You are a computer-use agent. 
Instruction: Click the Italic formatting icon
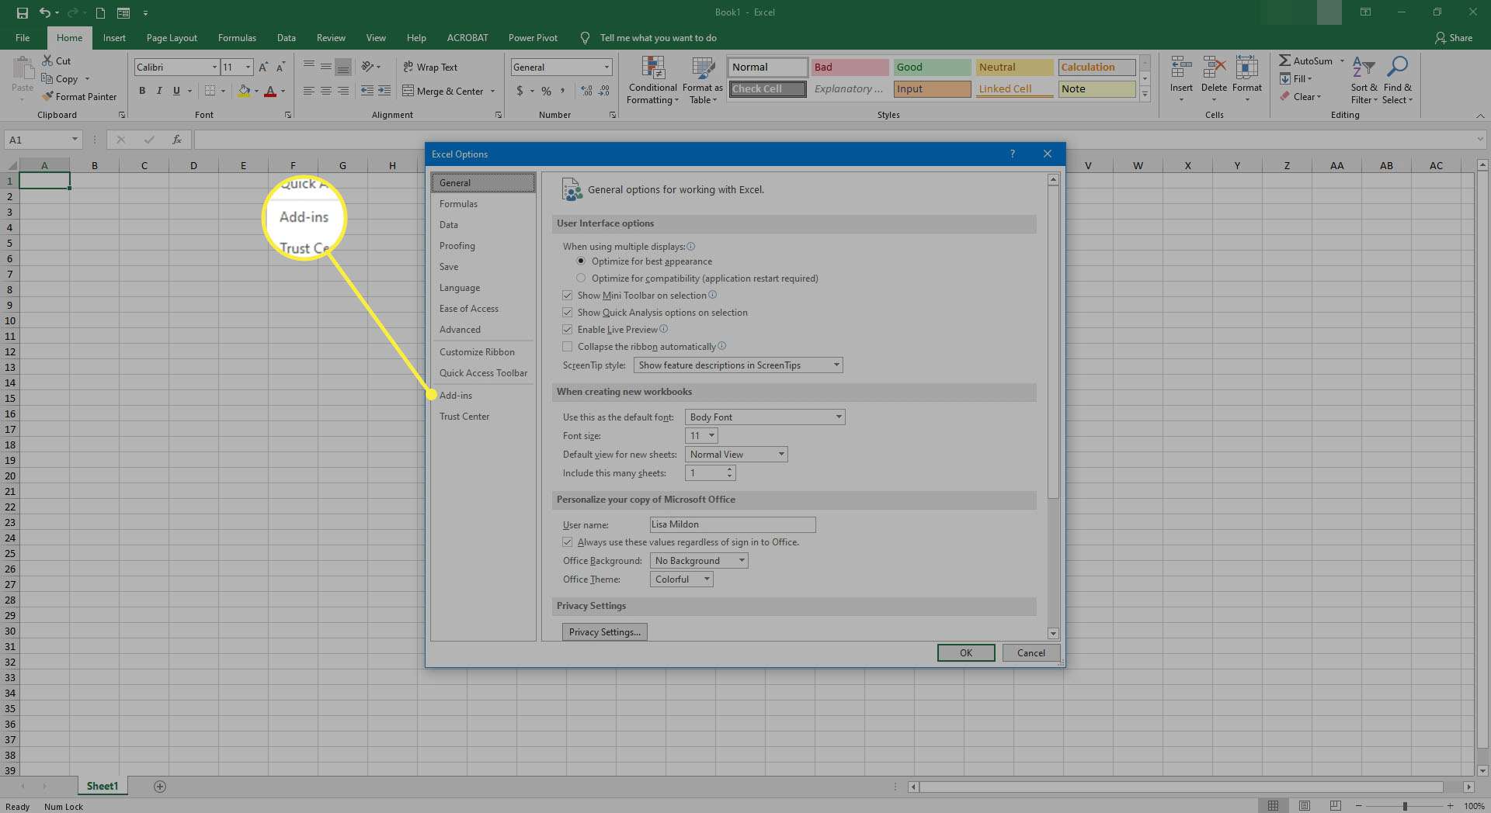click(159, 91)
